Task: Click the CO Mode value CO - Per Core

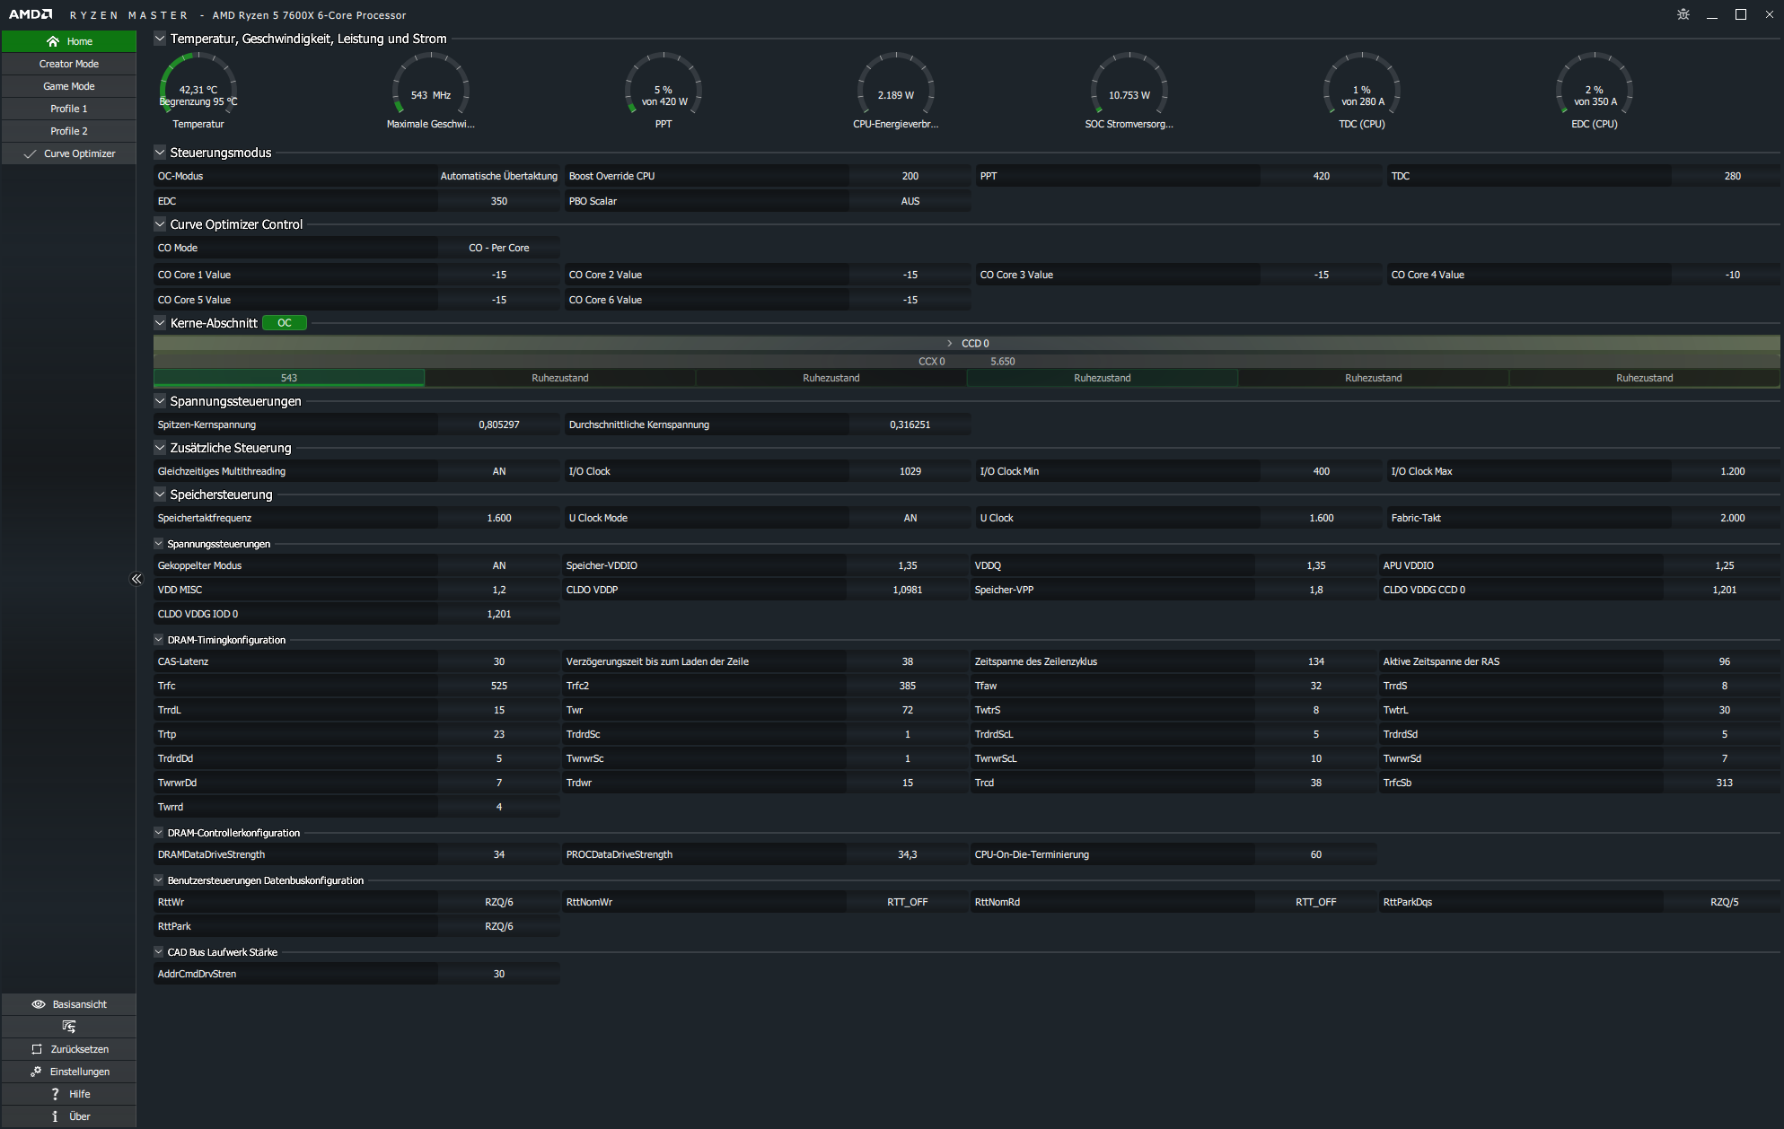Action: click(x=499, y=248)
